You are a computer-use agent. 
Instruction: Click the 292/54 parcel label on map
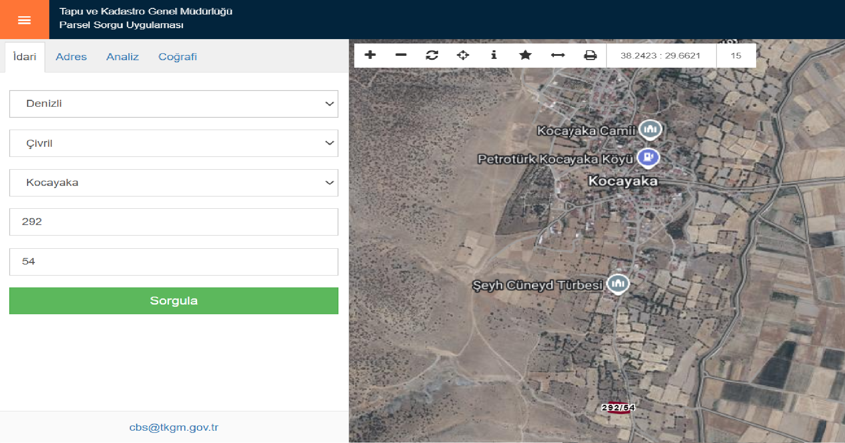[618, 407]
